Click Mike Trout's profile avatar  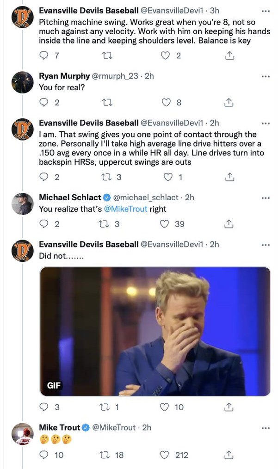click(x=23, y=434)
